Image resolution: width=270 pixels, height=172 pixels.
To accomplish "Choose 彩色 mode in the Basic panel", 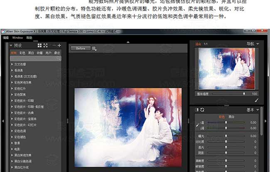I will point(222,117).
